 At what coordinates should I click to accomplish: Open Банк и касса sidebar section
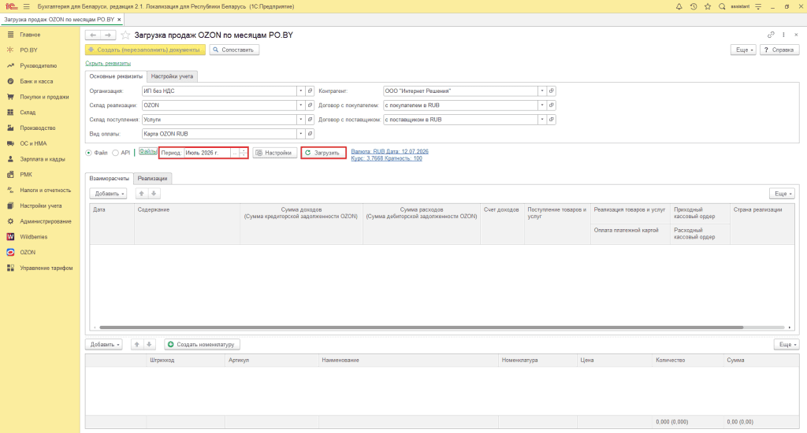click(x=36, y=81)
